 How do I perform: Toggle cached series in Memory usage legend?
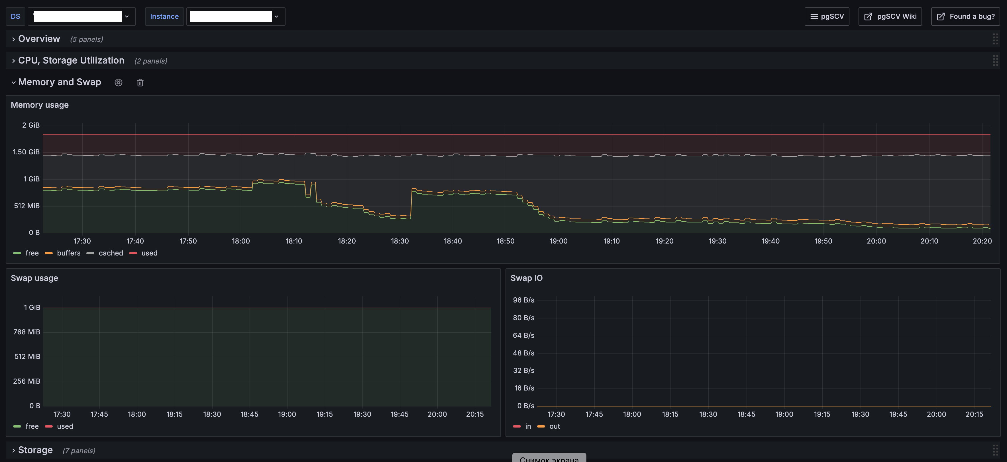tap(111, 253)
